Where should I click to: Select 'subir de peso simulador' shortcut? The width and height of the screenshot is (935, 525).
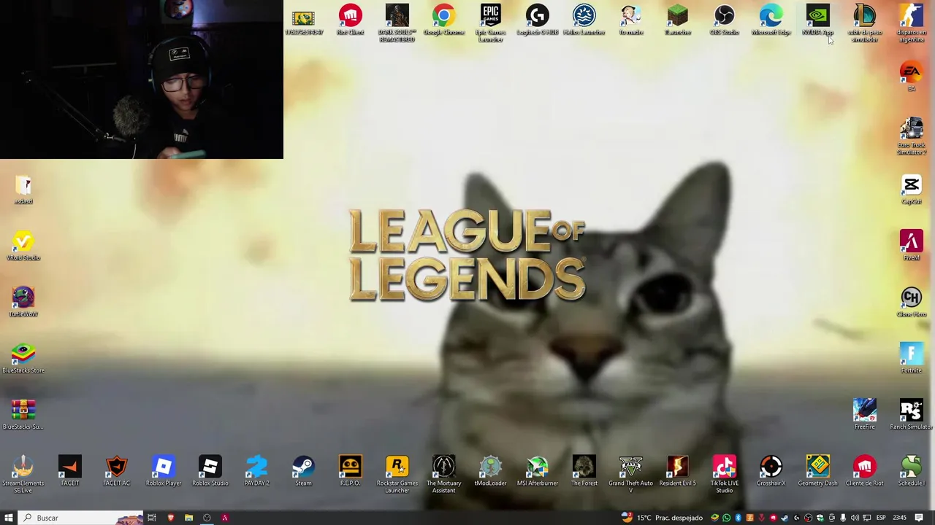click(864, 23)
